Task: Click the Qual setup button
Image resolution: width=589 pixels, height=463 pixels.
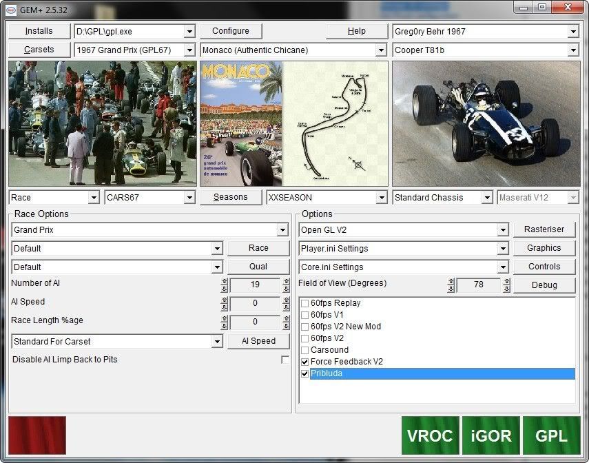Action: [258, 267]
